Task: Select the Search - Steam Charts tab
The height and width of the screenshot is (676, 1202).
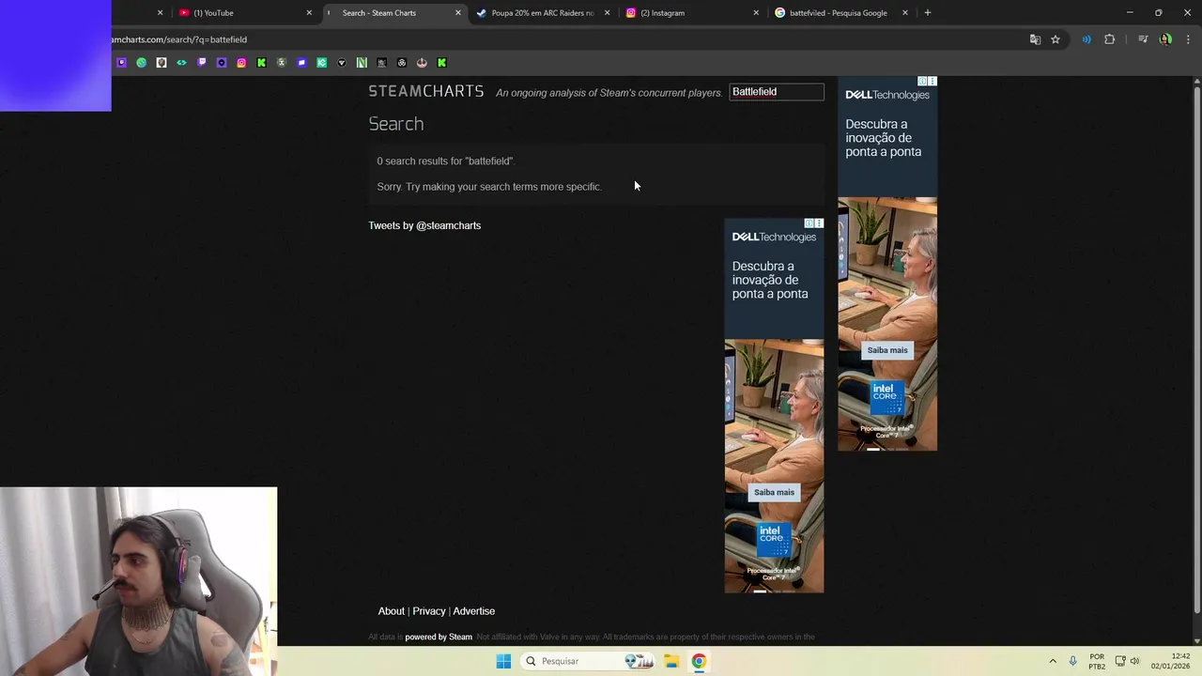Action: click(x=394, y=13)
